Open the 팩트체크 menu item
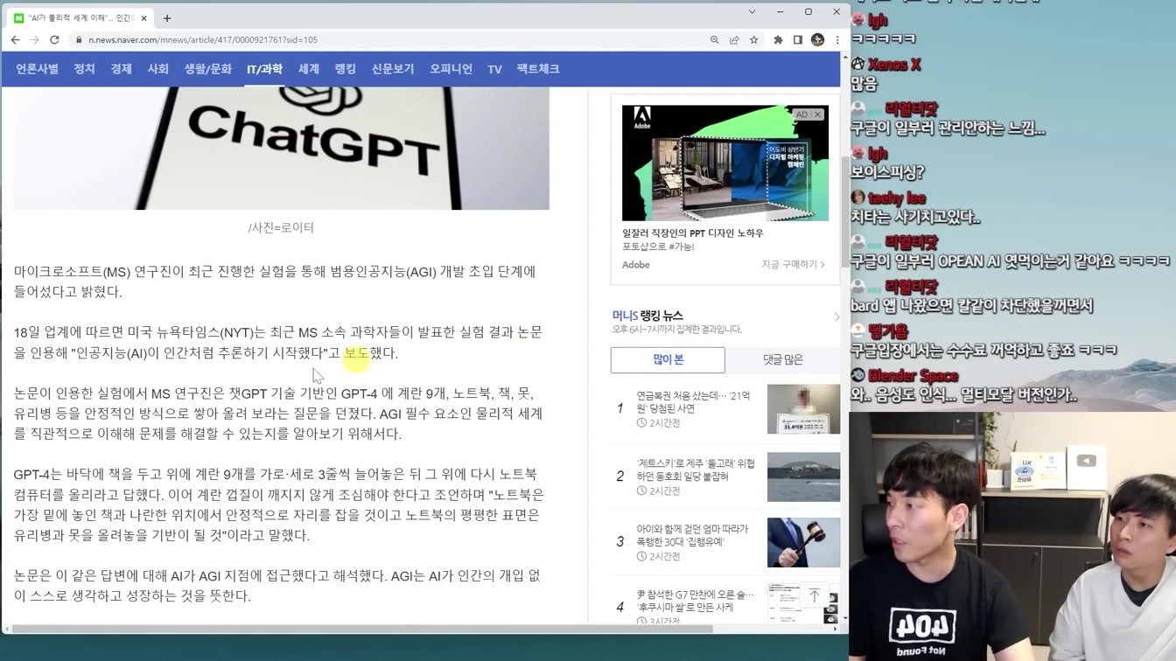 tap(537, 68)
